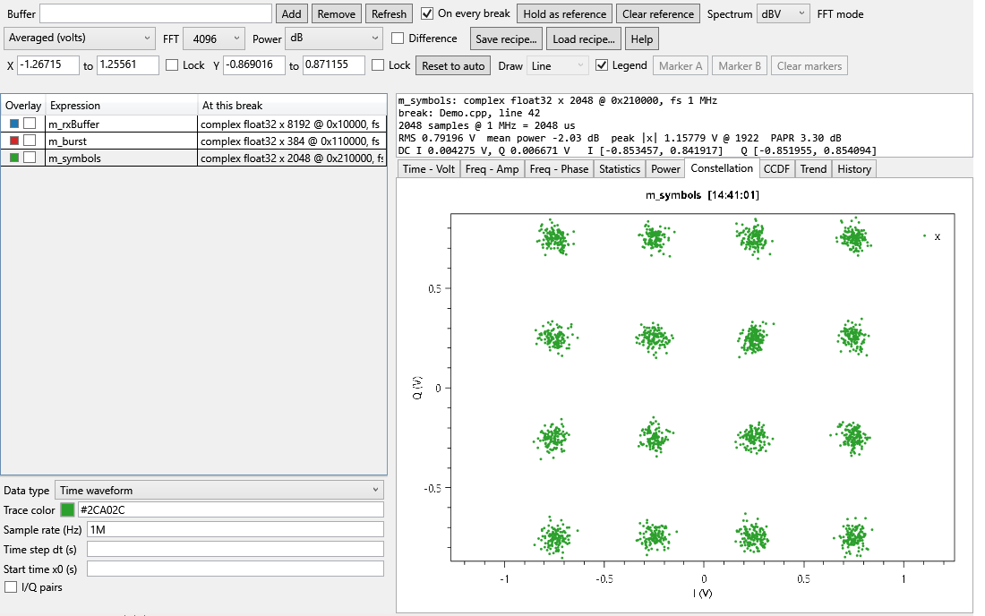The height and width of the screenshot is (616, 985).
Task: Click the green color square for m_symbols
Action: click(14, 158)
